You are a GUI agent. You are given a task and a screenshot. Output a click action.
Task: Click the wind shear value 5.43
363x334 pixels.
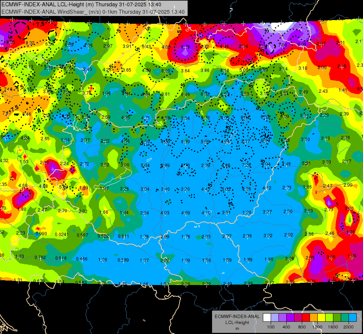[x=146, y=47]
